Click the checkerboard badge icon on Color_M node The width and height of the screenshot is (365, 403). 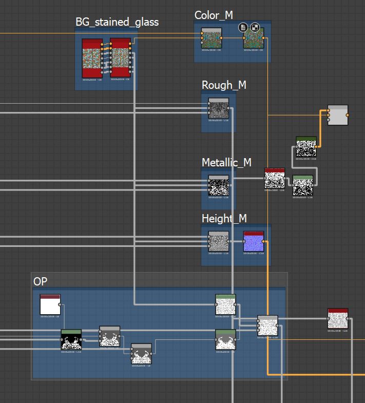(x=254, y=27)
